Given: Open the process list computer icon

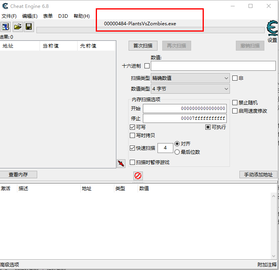Looking at the screenshot, I should point(6,27).
